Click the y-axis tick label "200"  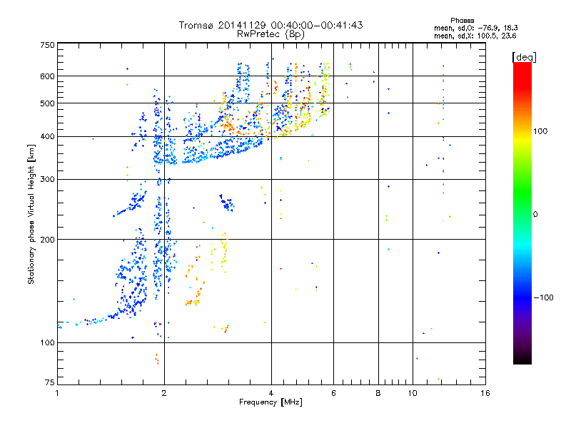47,240
